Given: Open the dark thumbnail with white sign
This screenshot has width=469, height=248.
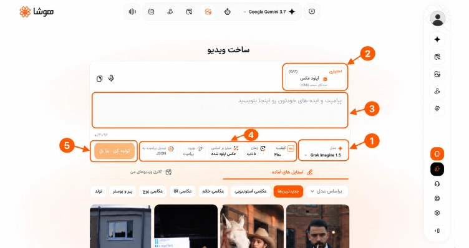Looking at the screenshot, I should click(x=186, y=226).
